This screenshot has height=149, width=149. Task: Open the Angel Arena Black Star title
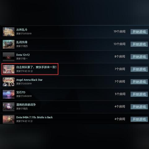point(29,80)
